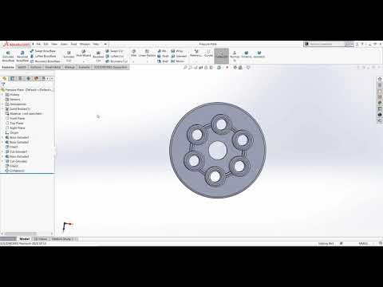Switch to the SOLIDWORKS Inspection tab
This screenshot has width=383, height=287.
(111, 67)
